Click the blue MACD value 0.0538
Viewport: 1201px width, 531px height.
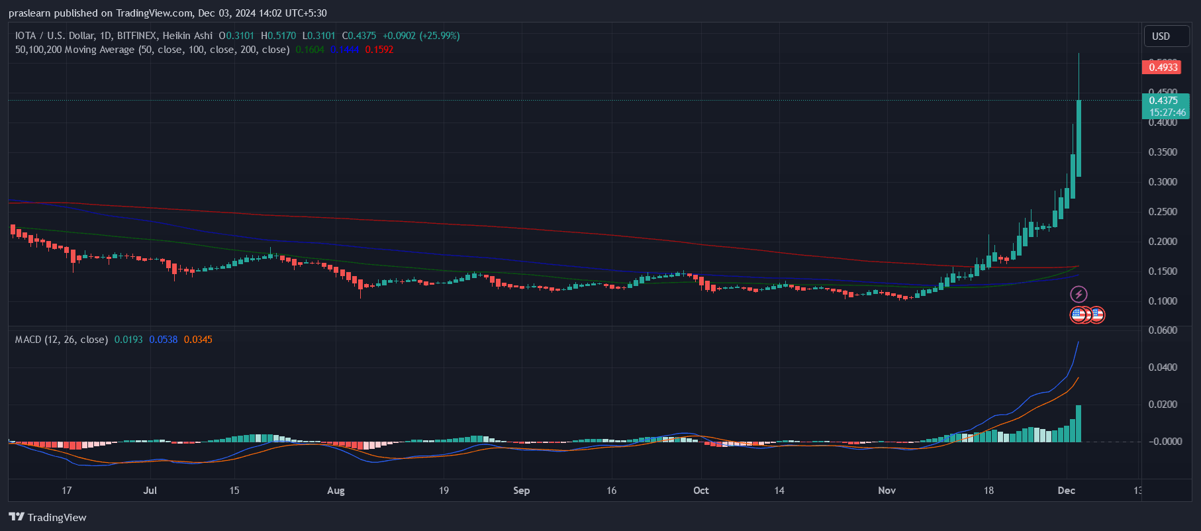click(x=164, y=340)
